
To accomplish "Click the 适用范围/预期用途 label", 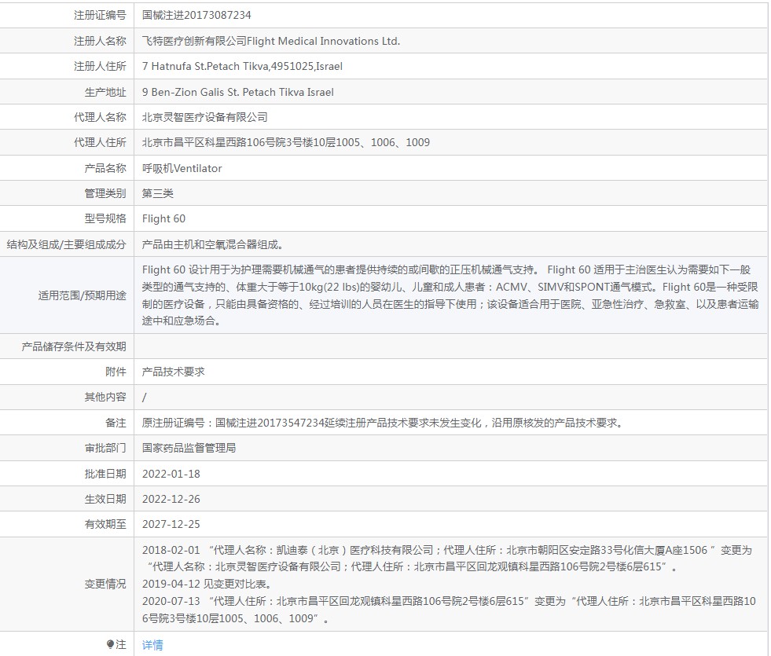I will coord(83,295).
